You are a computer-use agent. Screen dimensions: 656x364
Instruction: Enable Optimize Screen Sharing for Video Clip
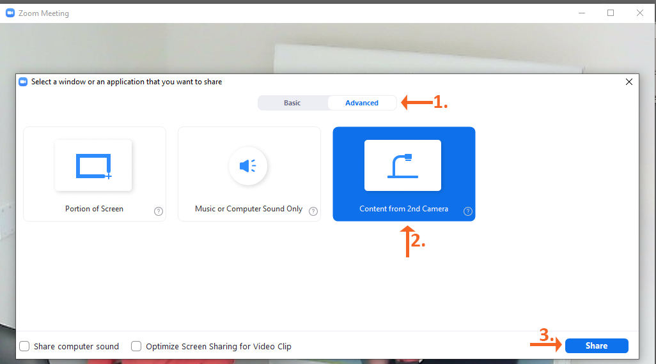(x=136, y=346)
